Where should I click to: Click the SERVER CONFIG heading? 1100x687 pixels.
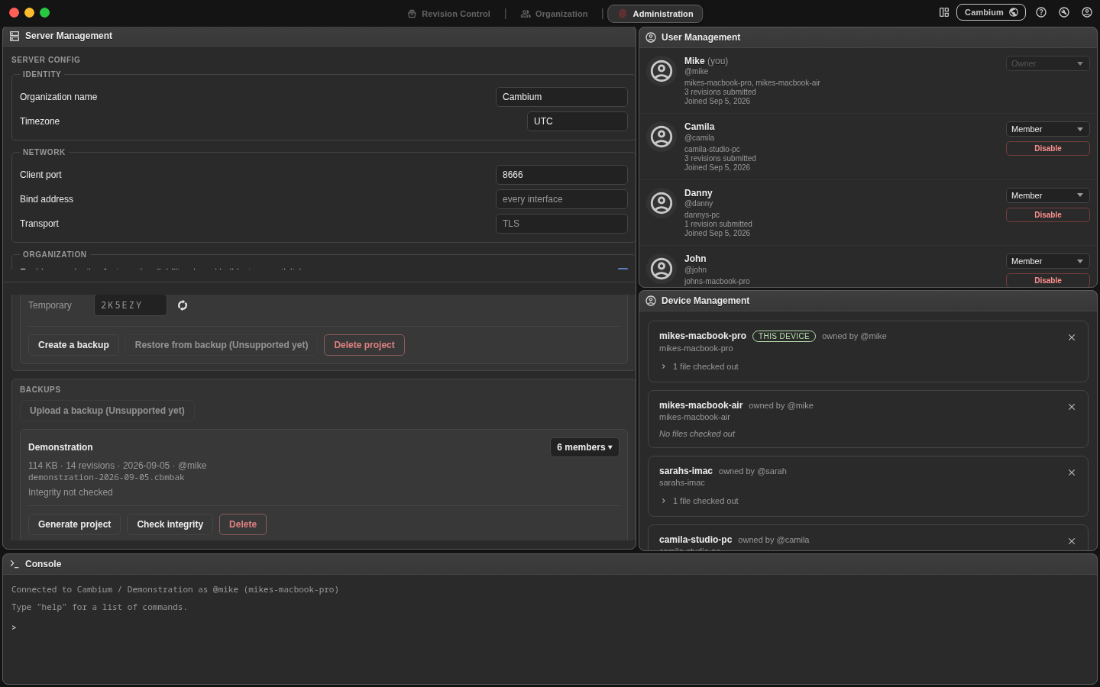46,60
